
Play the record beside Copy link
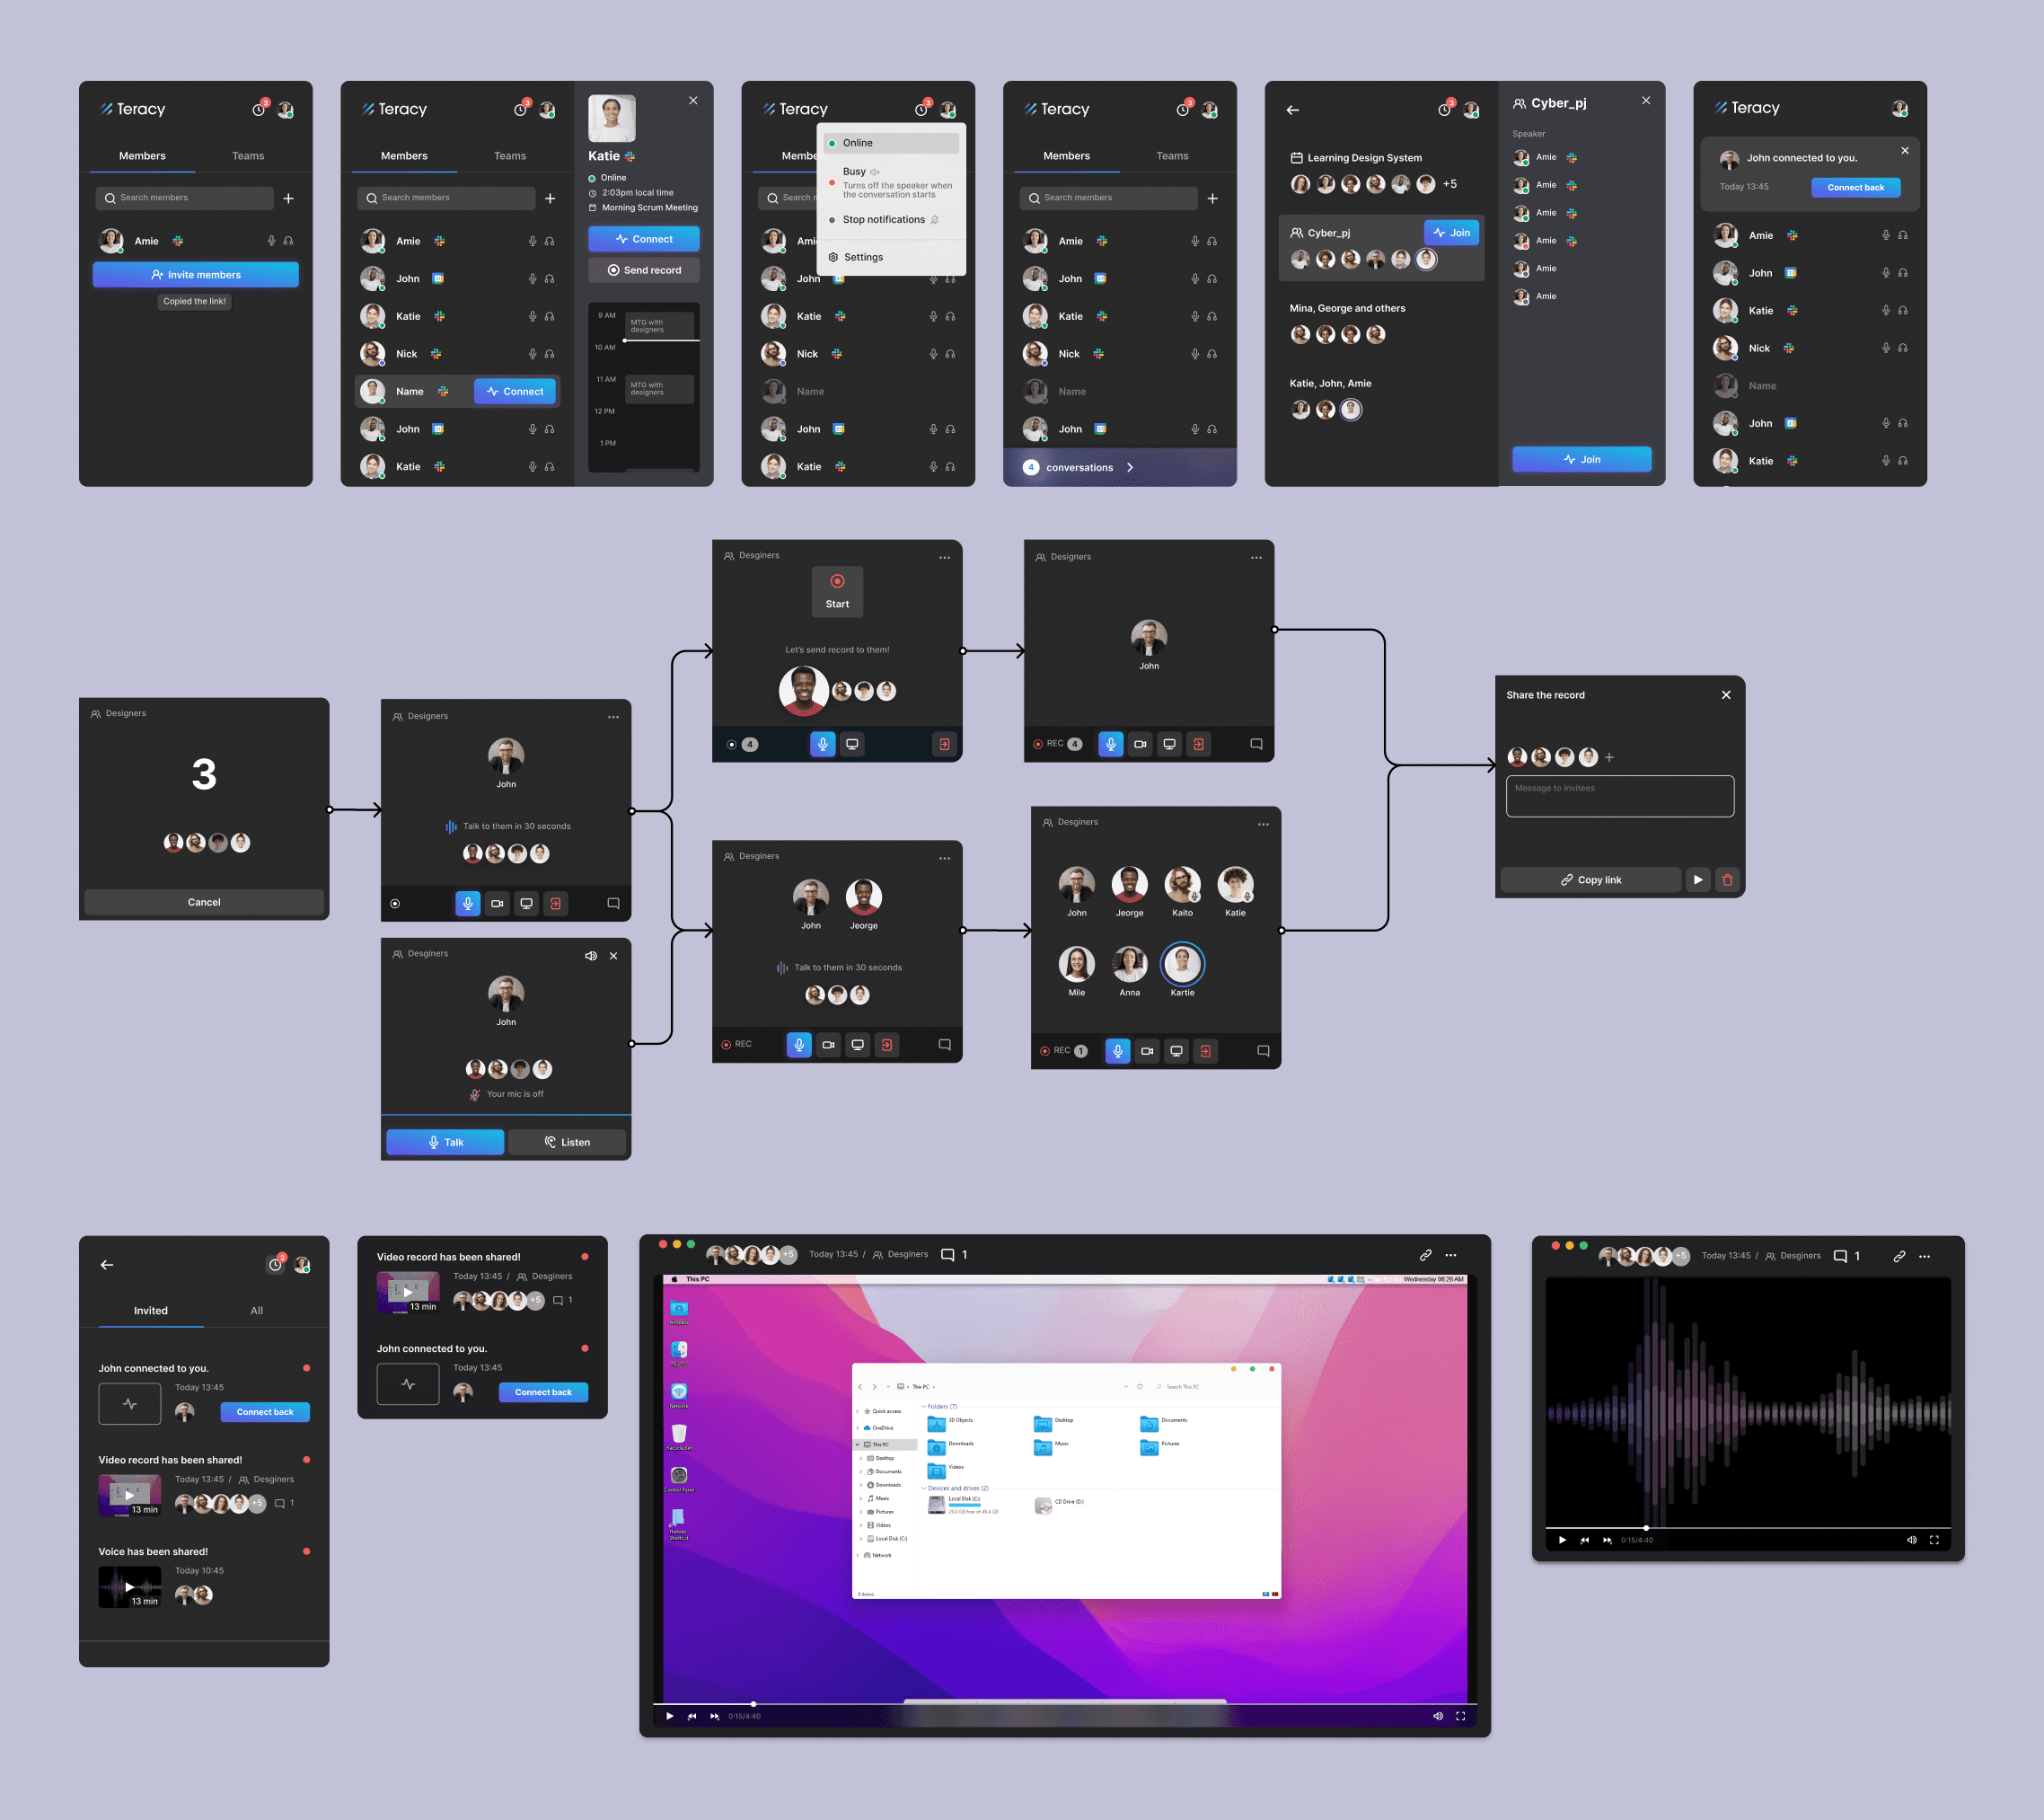(1697, 879)
